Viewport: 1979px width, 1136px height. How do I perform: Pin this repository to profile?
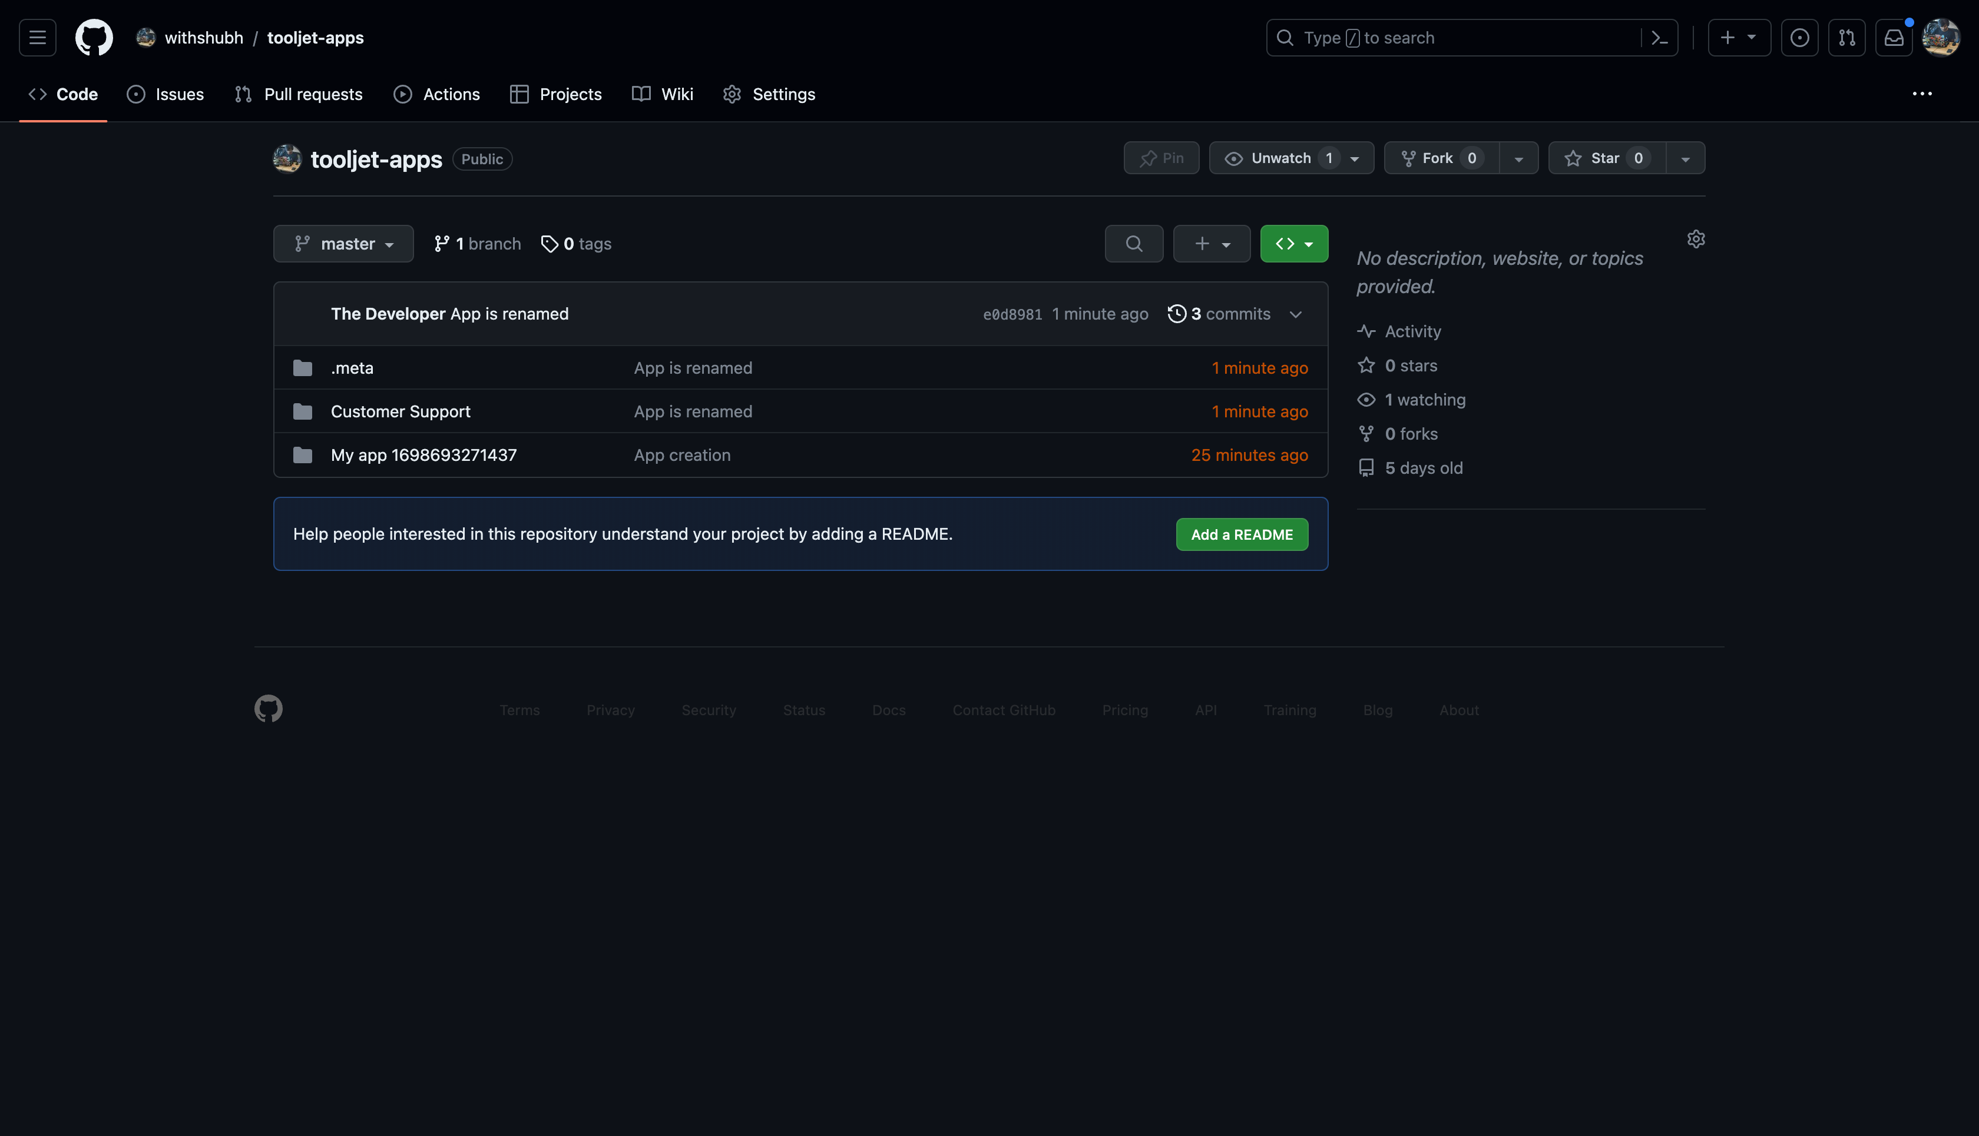tap(1161, 158)
